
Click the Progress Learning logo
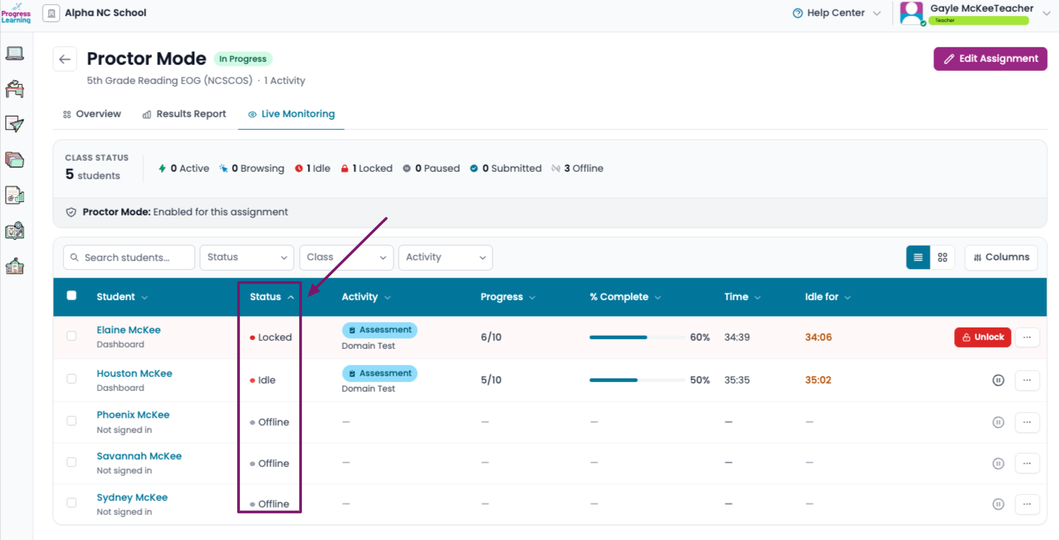(16, 13)
